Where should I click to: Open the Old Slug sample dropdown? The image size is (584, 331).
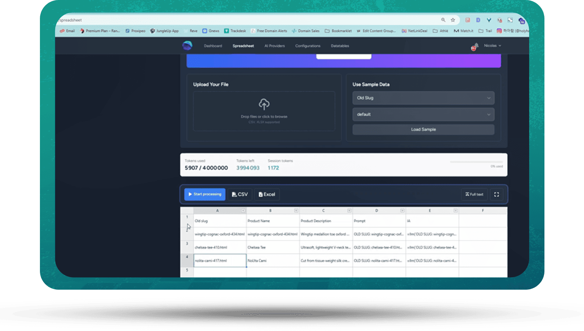(423, 98)
